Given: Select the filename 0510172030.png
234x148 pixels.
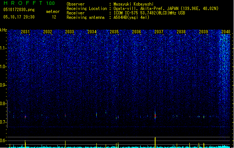Looking at the screenshot, I should pyautogui.click(x=19, y=10).
